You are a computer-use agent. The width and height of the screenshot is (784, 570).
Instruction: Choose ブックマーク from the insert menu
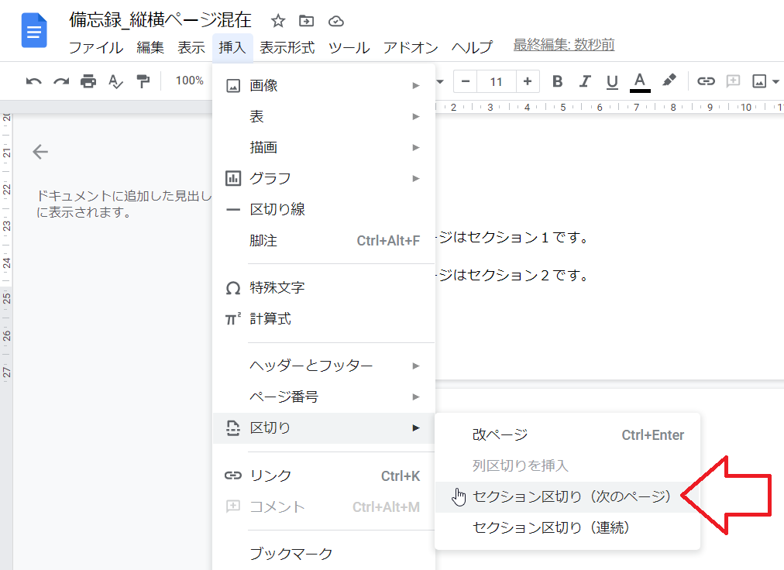tap(324, 554)
